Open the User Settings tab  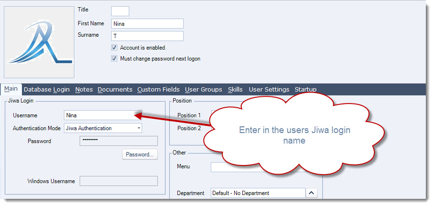click(269, 90)
